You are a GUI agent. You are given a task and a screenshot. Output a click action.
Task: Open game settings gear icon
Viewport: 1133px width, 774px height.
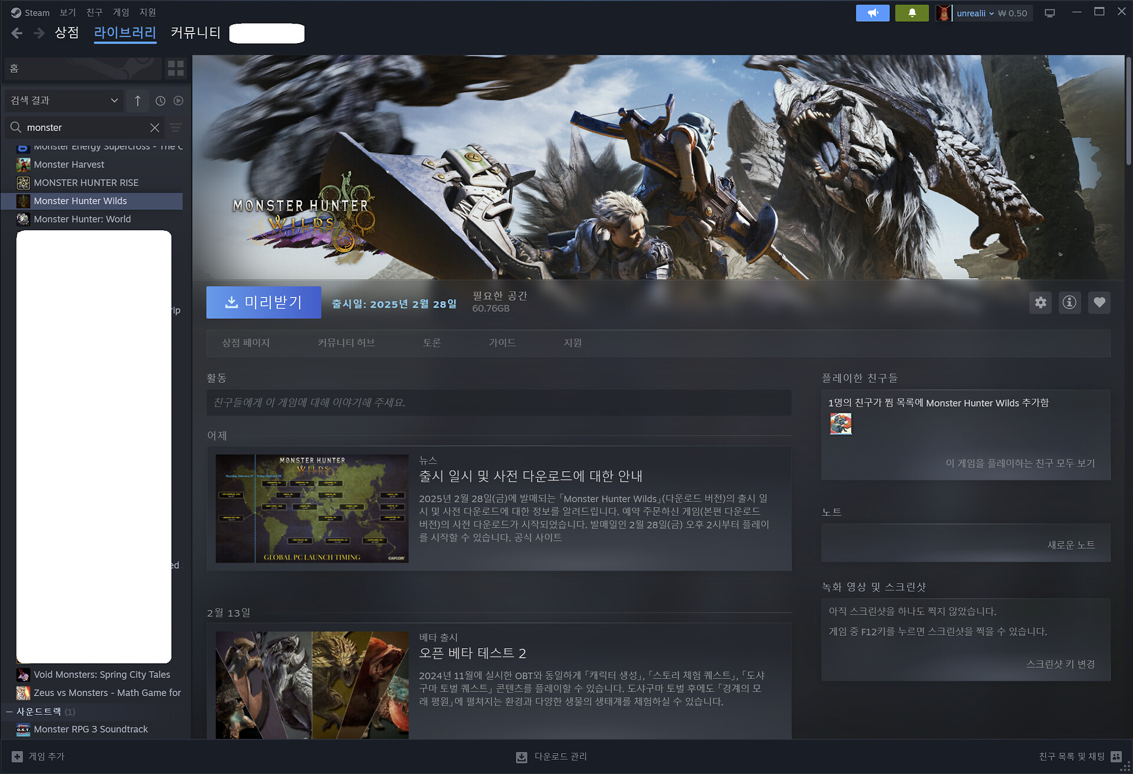(x=1040, y=303)
